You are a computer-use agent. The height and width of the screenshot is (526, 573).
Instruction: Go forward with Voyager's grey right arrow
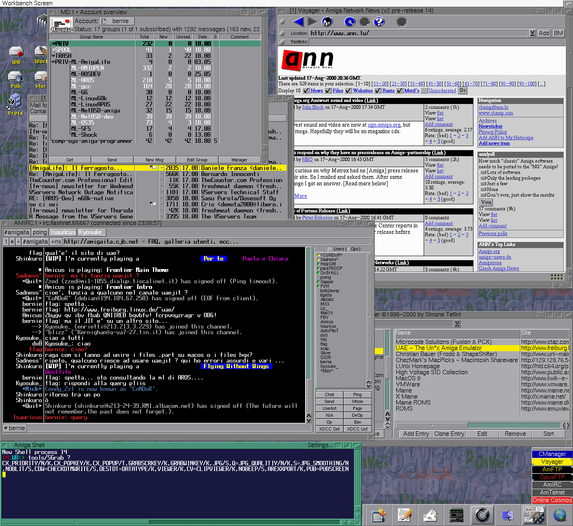click(x=312, y=22)
